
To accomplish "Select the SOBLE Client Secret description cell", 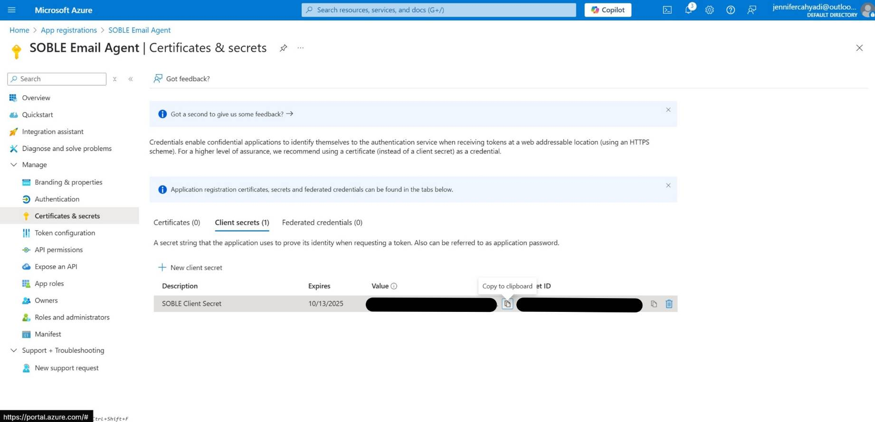I will [191, 304].
